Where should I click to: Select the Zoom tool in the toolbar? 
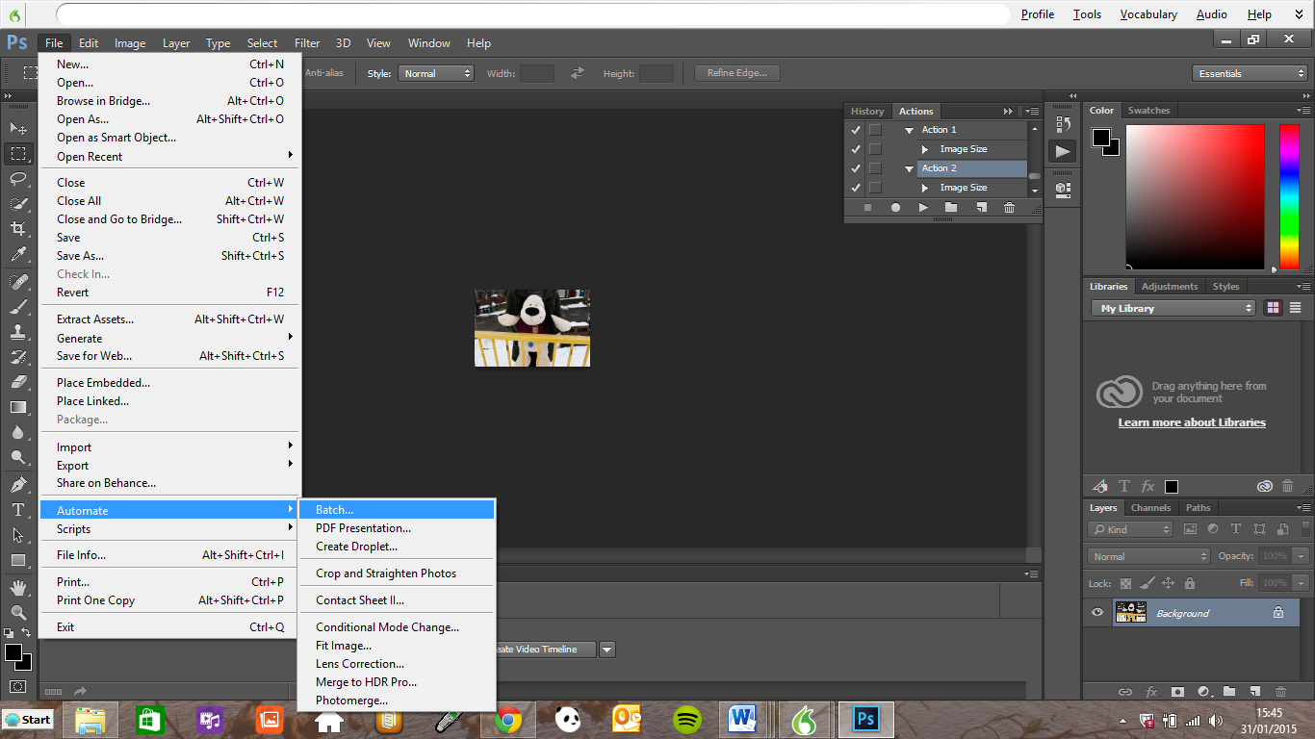coord(19,610)
